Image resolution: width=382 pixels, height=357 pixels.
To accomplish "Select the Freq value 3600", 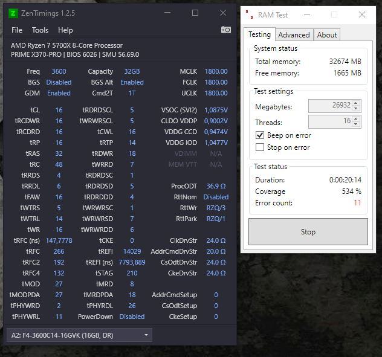I will point(59,71).
